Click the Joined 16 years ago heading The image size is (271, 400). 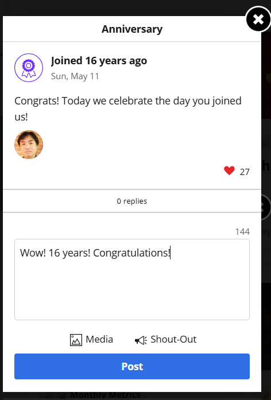(x=99, y=61)
